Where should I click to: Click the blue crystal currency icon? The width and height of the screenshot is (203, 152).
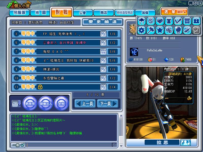tap(166, 60)
